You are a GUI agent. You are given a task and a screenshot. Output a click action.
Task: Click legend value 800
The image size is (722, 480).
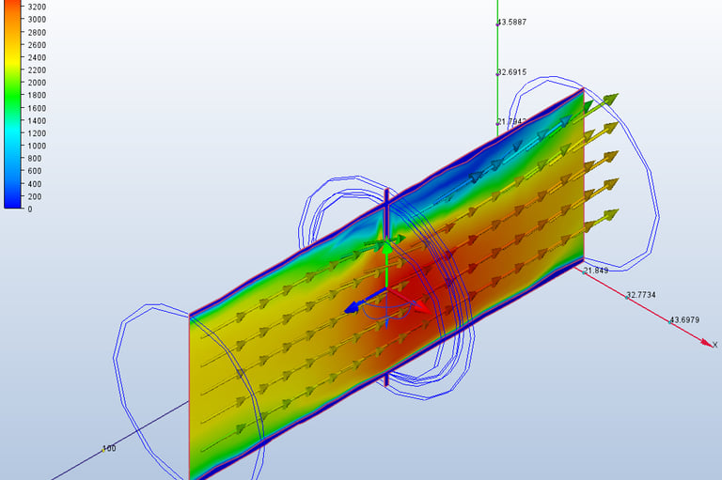[35, 159]
